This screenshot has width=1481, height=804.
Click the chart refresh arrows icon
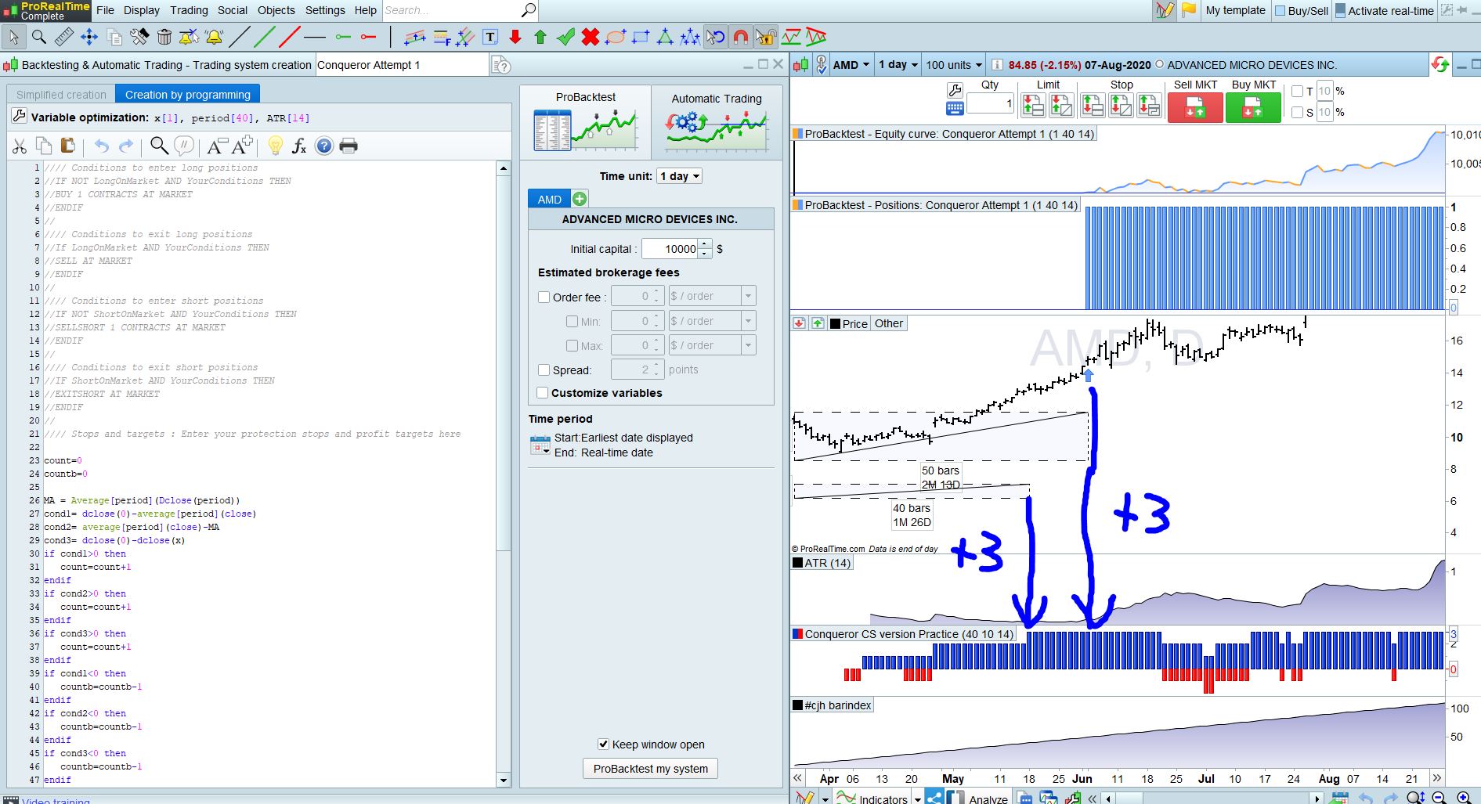pyautogui.click(x=1439, y=64)
